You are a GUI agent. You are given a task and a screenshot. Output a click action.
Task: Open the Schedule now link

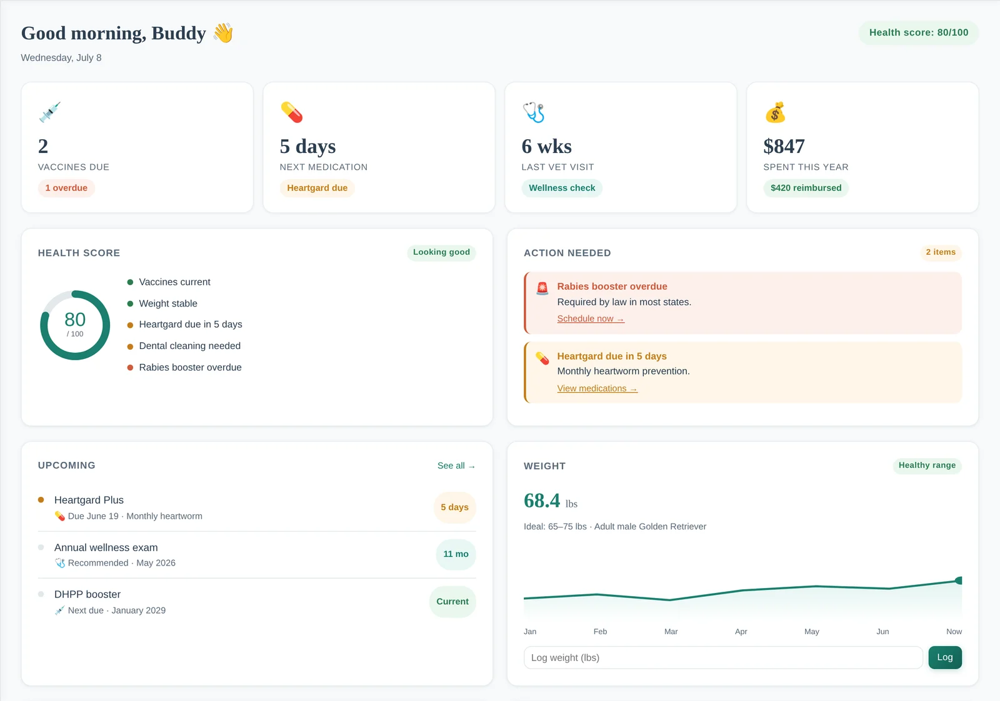tap(591, 318)
